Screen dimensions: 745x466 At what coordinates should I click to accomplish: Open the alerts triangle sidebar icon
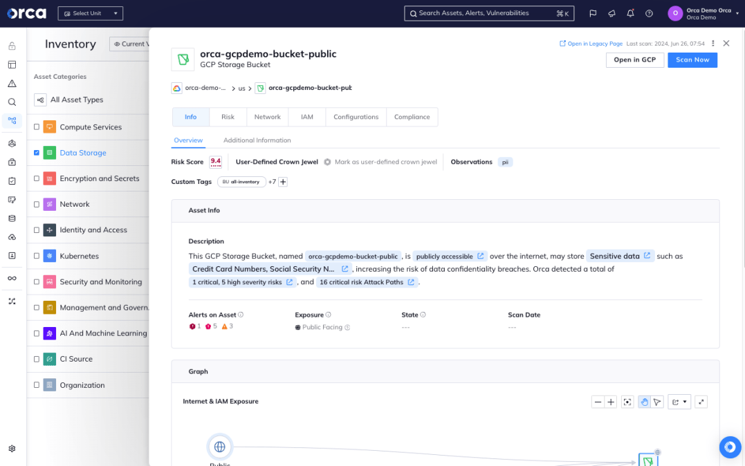(12, 84)
